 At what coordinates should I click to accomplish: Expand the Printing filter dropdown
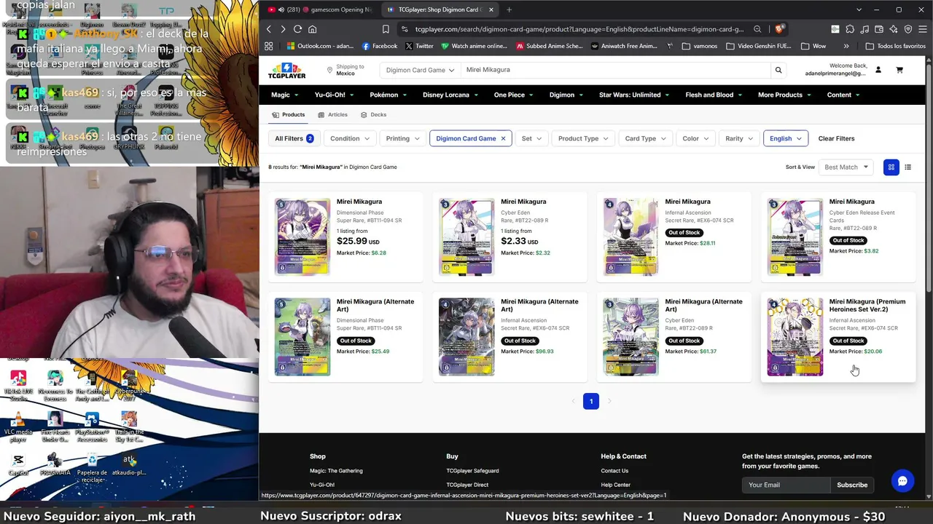click(x=403, y=138)
